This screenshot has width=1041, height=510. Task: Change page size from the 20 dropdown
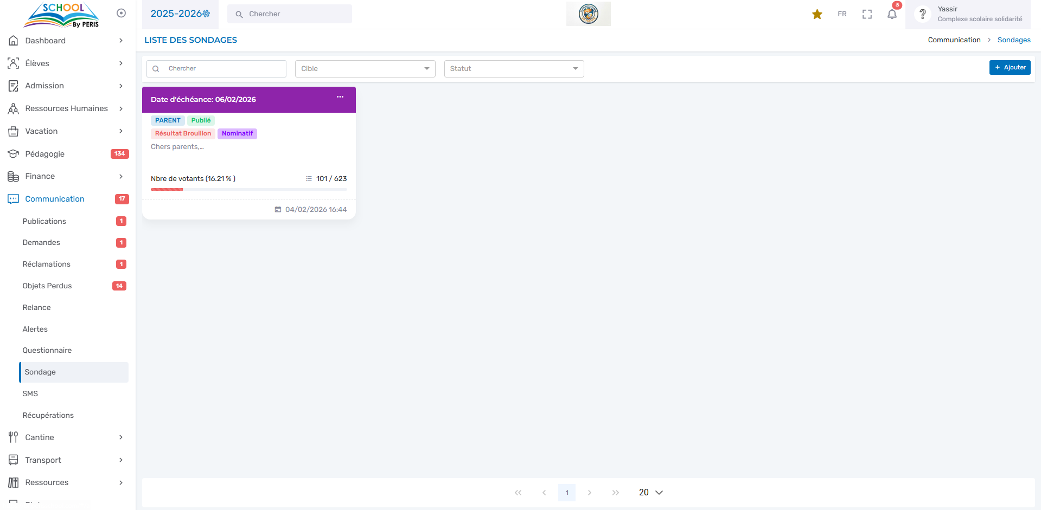click(x=650, y=493)
